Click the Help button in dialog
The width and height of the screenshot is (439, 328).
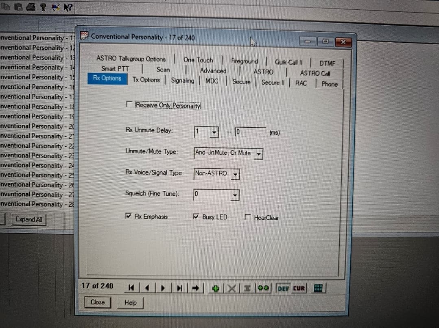(x=131, y=302)
